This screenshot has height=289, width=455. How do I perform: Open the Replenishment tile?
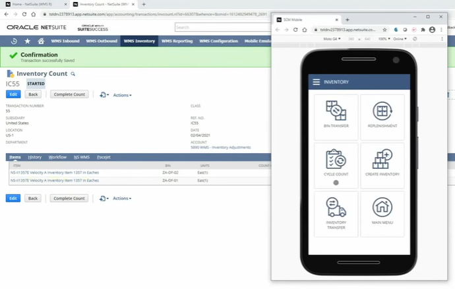pos(382,117)
